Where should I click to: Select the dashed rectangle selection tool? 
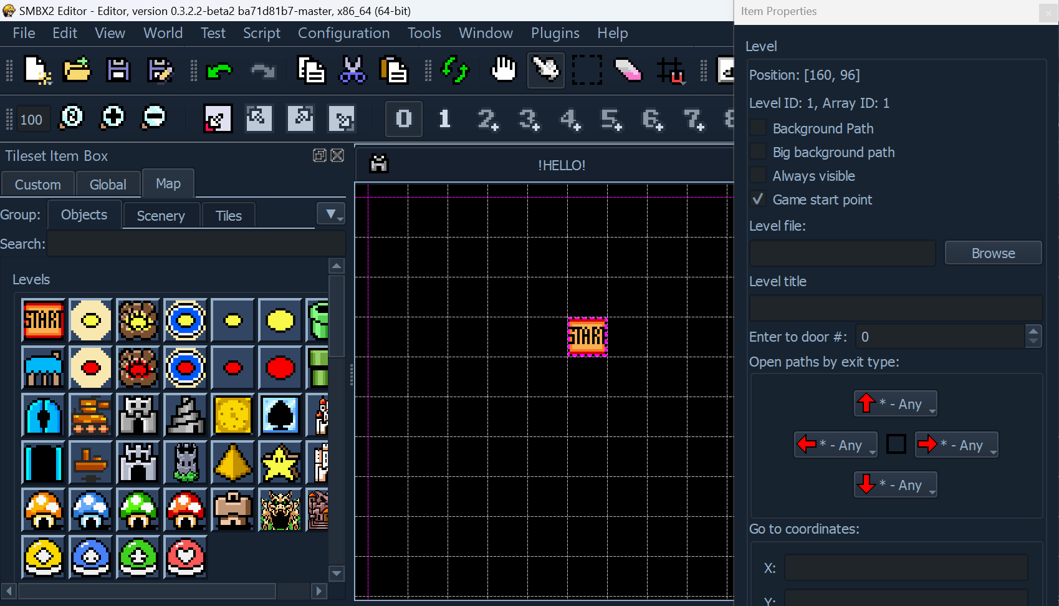pos(587,70)
